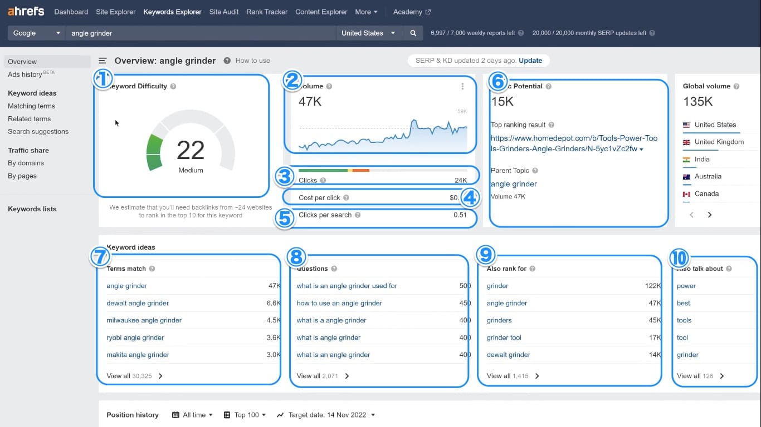Open Site Audit in the top navigation

[x=224, y=12]
